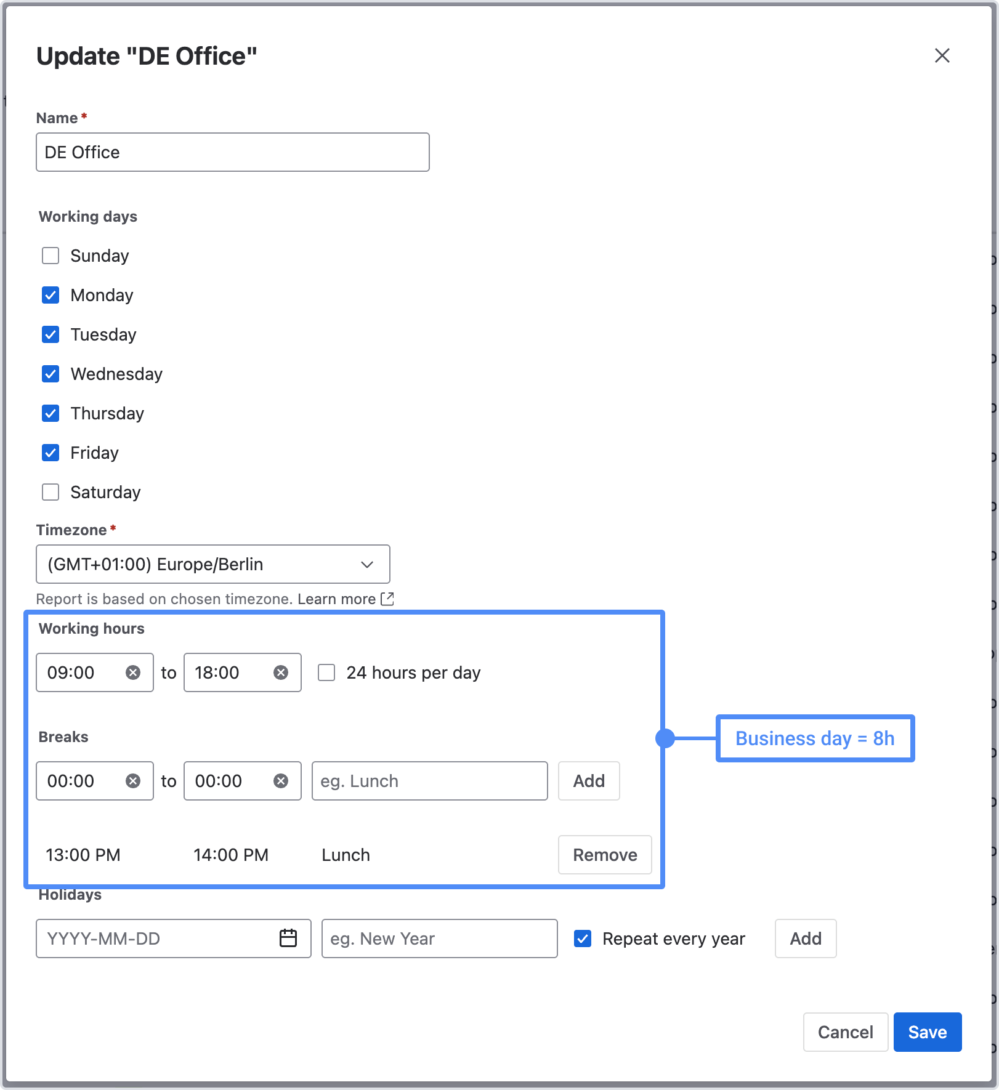Add the holiday entry
Image resolution: width=999 pixels, height=1090 pixels.
pos(805,939)
